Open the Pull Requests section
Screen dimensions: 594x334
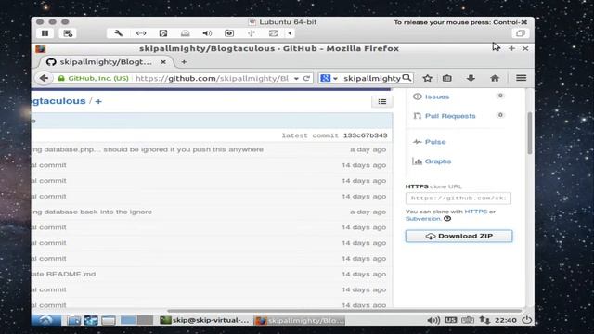(450, 116)
